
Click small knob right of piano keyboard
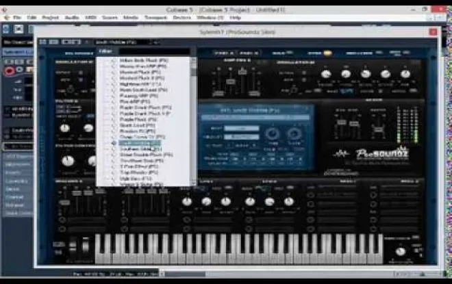pyautogui.click(x=401, y=251)
